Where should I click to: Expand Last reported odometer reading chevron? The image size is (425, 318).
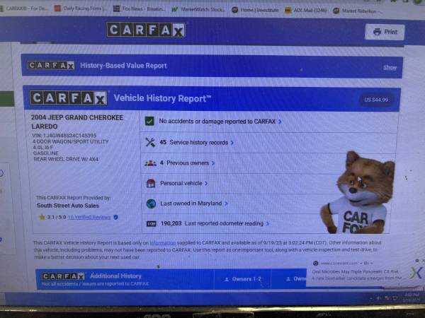pos(268,223)
